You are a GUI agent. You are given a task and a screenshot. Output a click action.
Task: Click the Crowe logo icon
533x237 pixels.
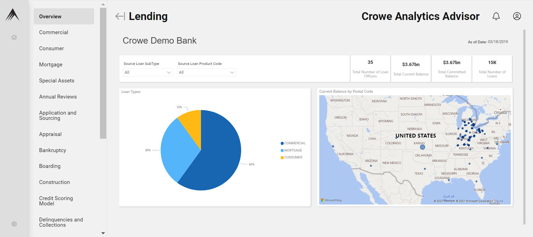12,15
